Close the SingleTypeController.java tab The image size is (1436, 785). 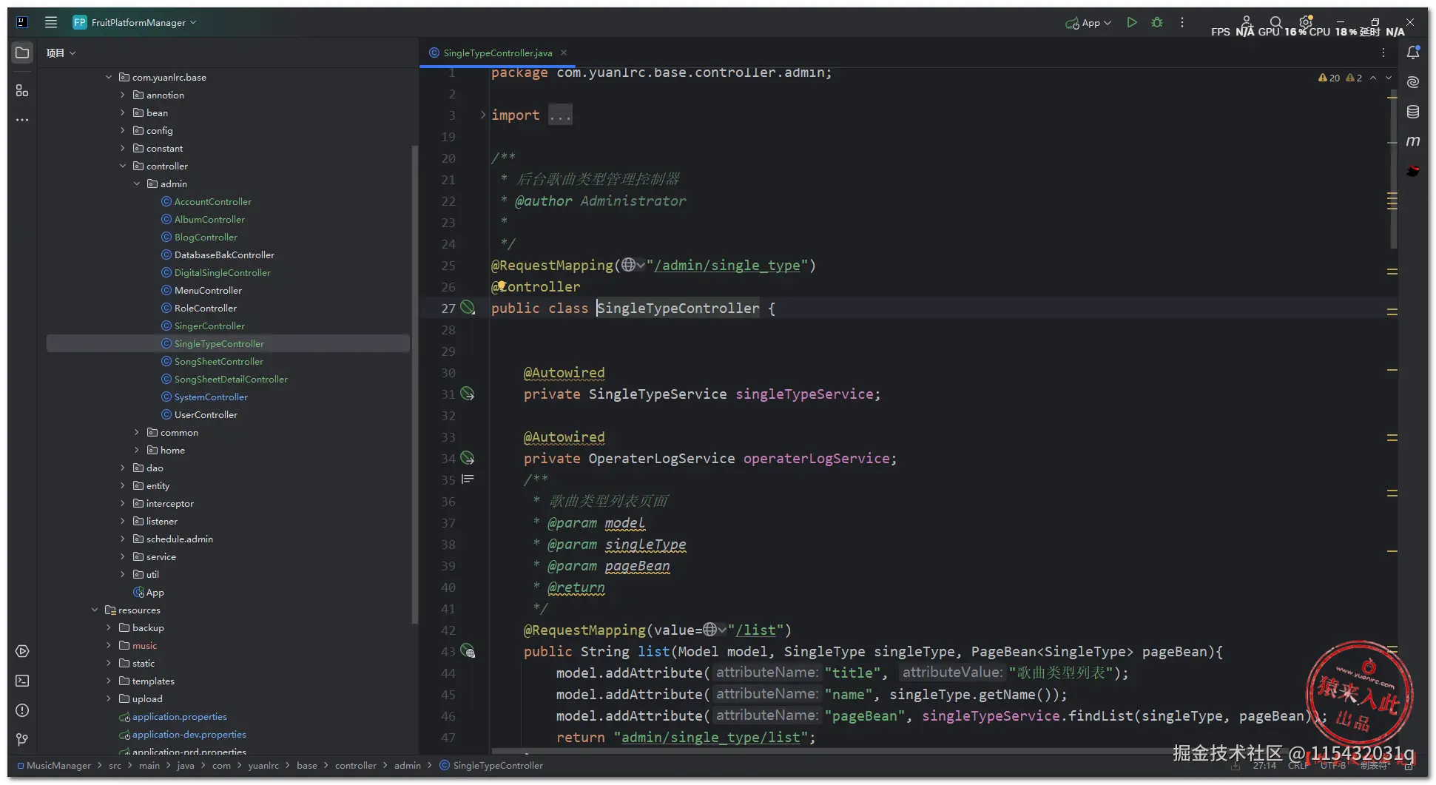(x=564, y=53)
